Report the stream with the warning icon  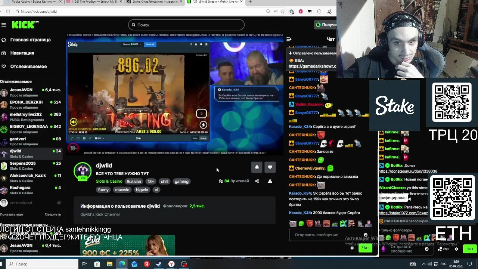[x=270, y=181]
